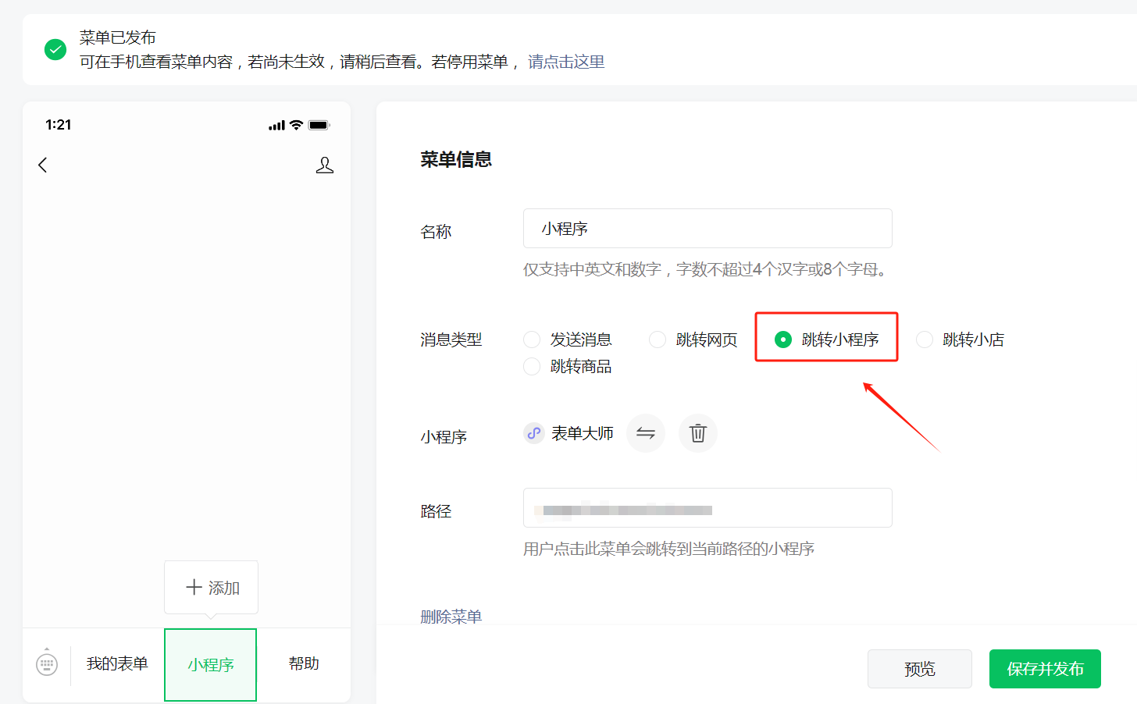Screen dimensions: 1137x704
Task: Open the 帮助 menu in preview
Action: pos(304,664)
